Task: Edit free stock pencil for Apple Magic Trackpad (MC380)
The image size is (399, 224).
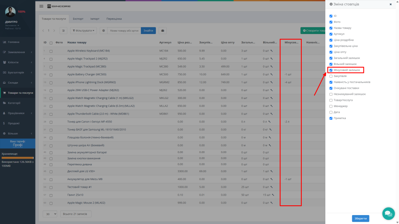Action: [272, 66]
